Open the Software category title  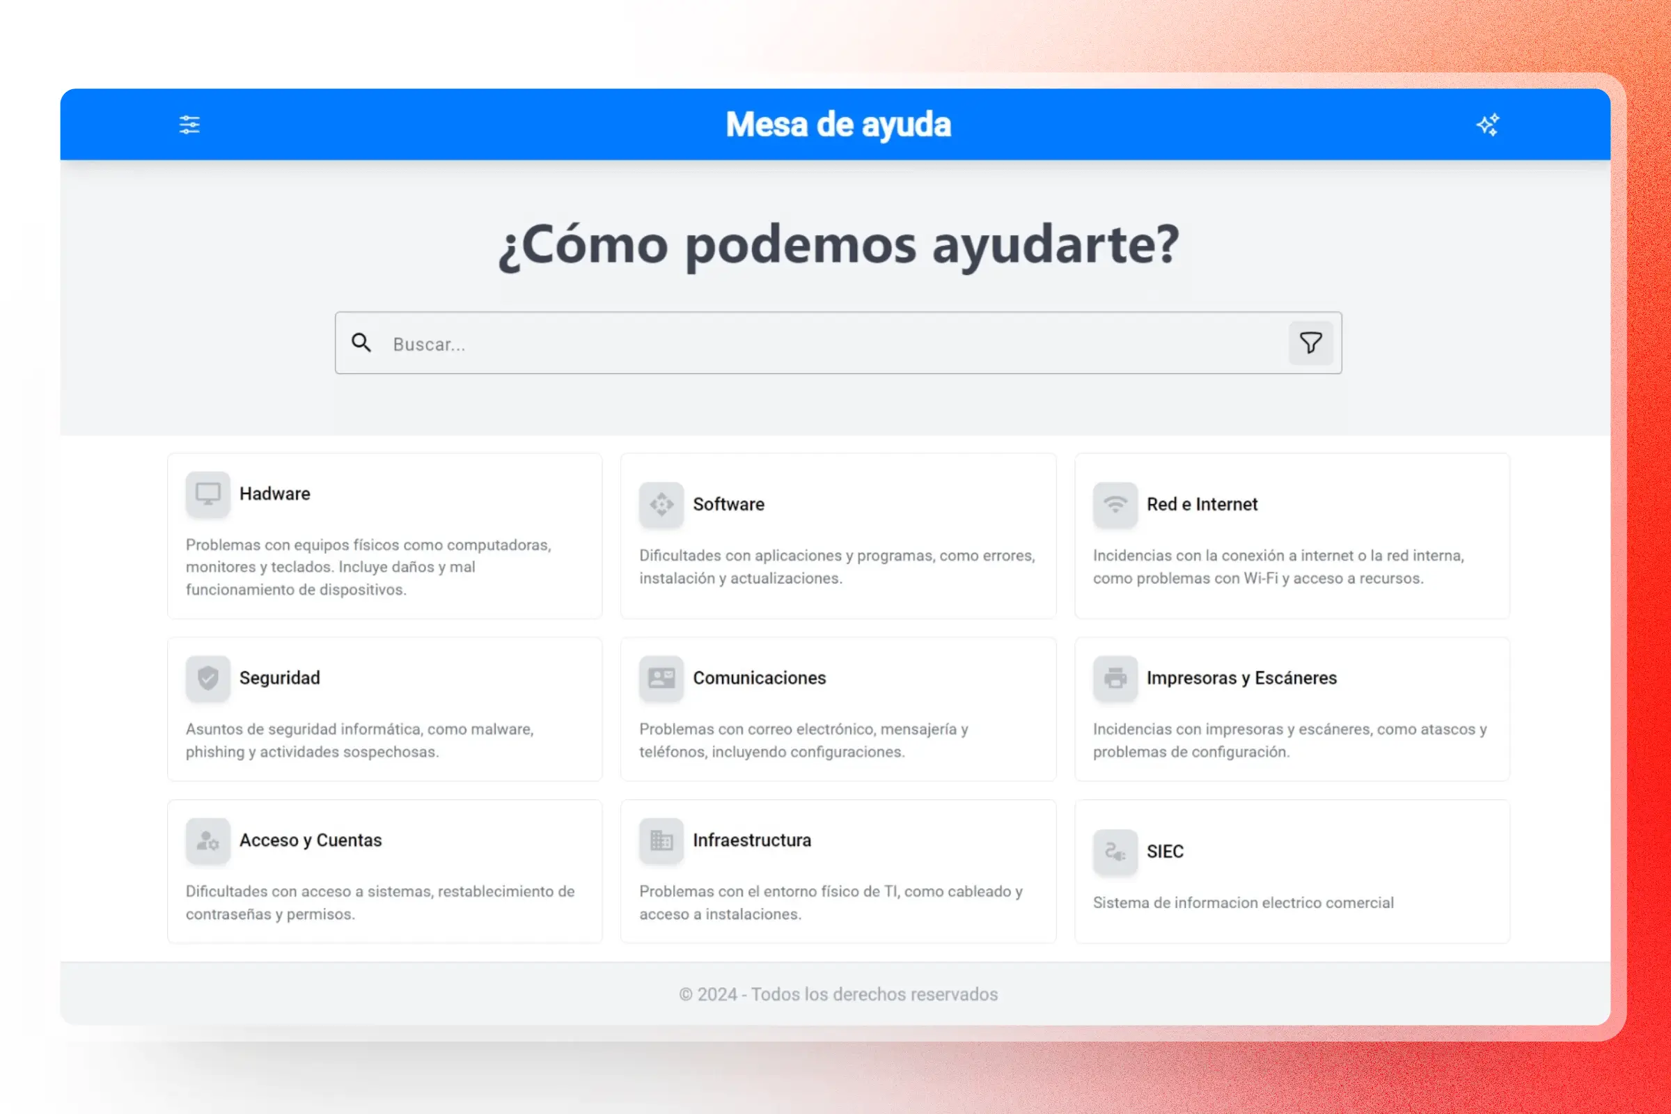point(728,504)
